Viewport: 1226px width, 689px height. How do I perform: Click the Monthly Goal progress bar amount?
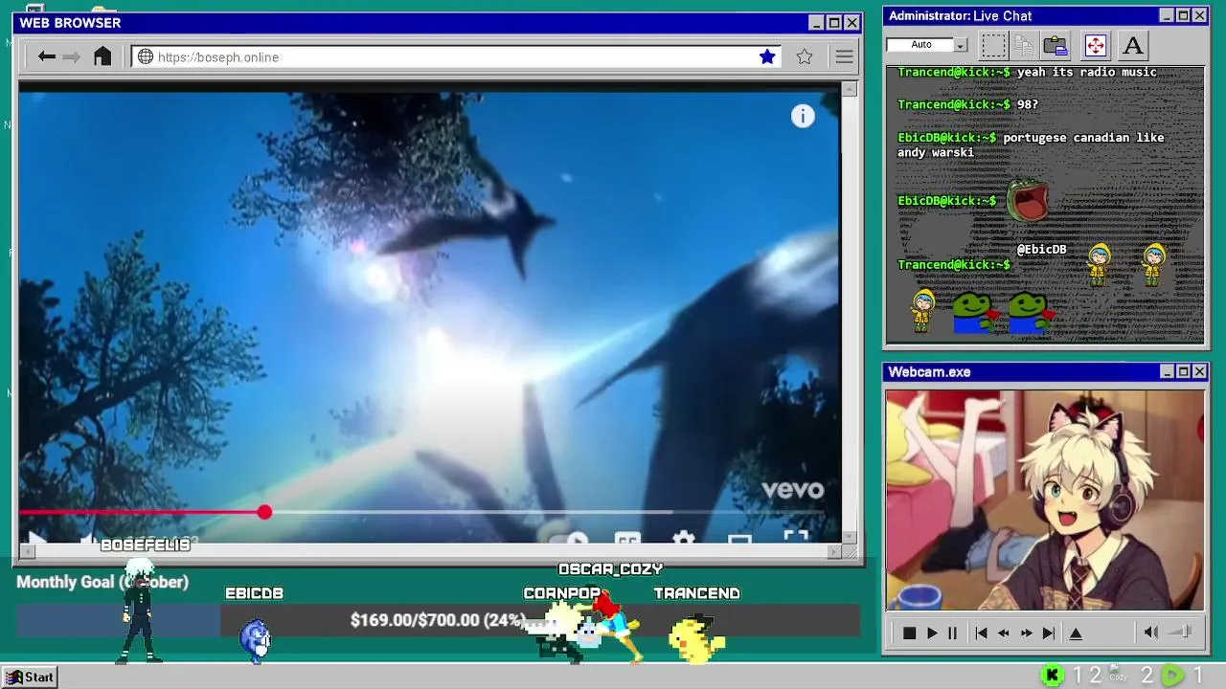(437, 620)
